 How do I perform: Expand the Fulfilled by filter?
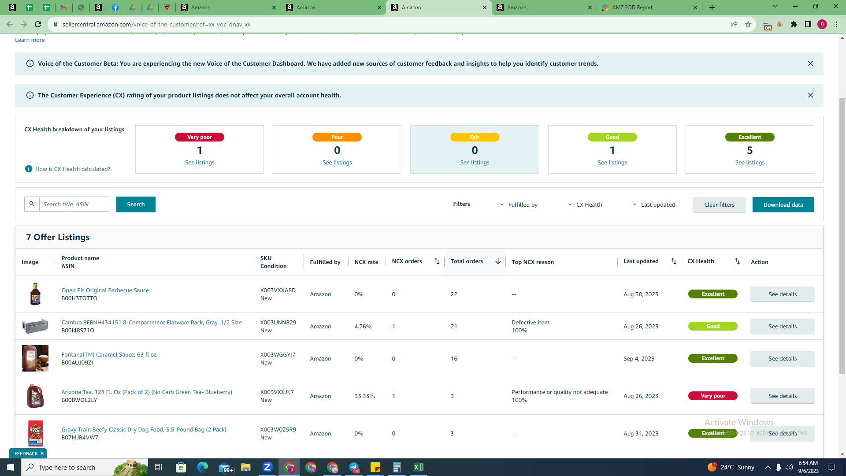pos(519,205)
